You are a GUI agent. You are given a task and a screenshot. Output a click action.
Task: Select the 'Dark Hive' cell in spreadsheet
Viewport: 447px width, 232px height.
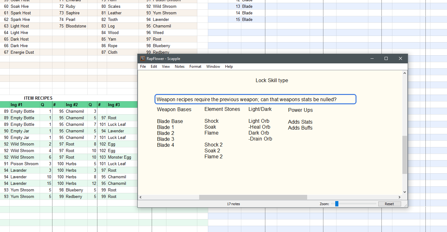[25, 46]
